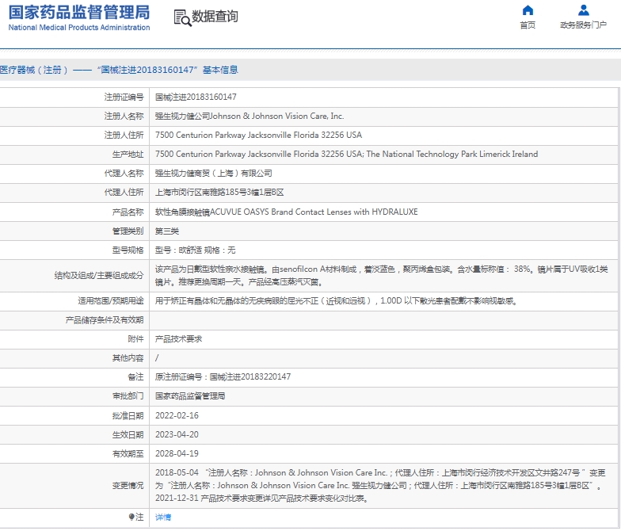The height and width of the screenshot is (531, 621).
Task: Click the 有效期至 row label
Action: [128, 453]
